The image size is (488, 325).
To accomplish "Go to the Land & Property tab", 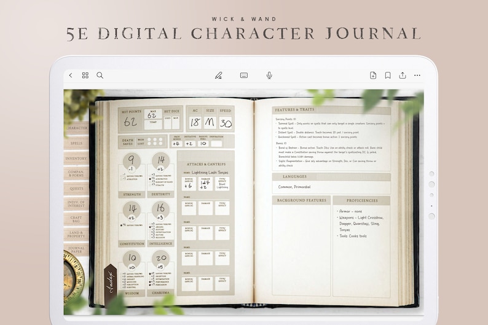I will [77, 235].
